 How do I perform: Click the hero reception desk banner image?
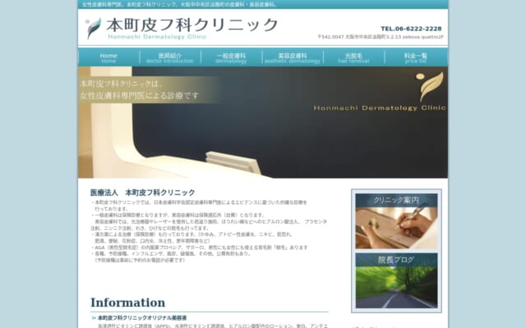coord(263,122)
